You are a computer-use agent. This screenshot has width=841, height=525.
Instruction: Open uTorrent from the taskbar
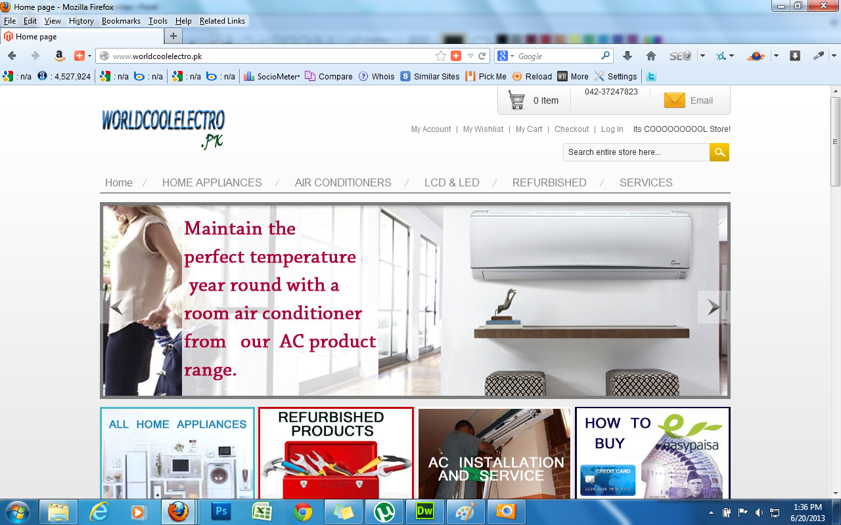pos(384,511)
